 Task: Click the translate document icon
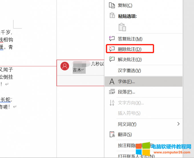[112, 134]
